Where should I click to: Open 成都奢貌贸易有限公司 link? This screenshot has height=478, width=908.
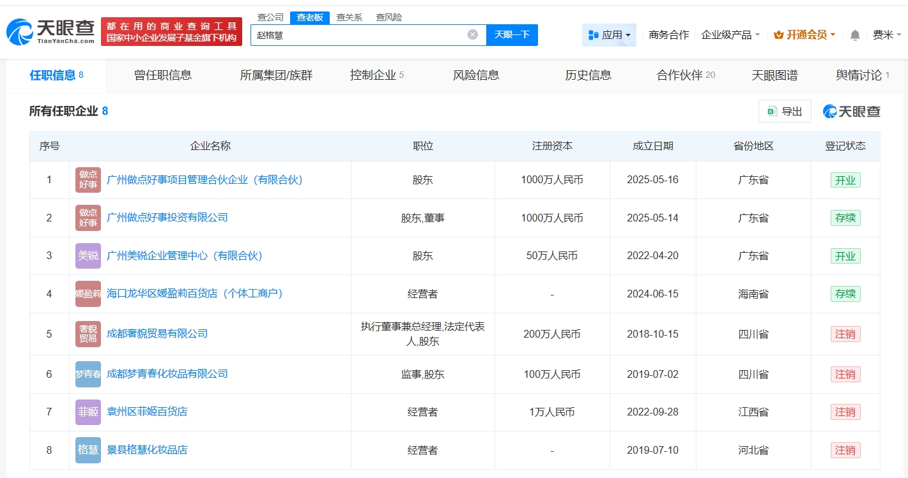point(157,334)
